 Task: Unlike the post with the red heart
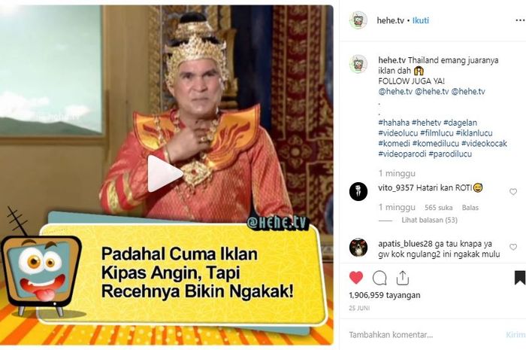(356, 278)
